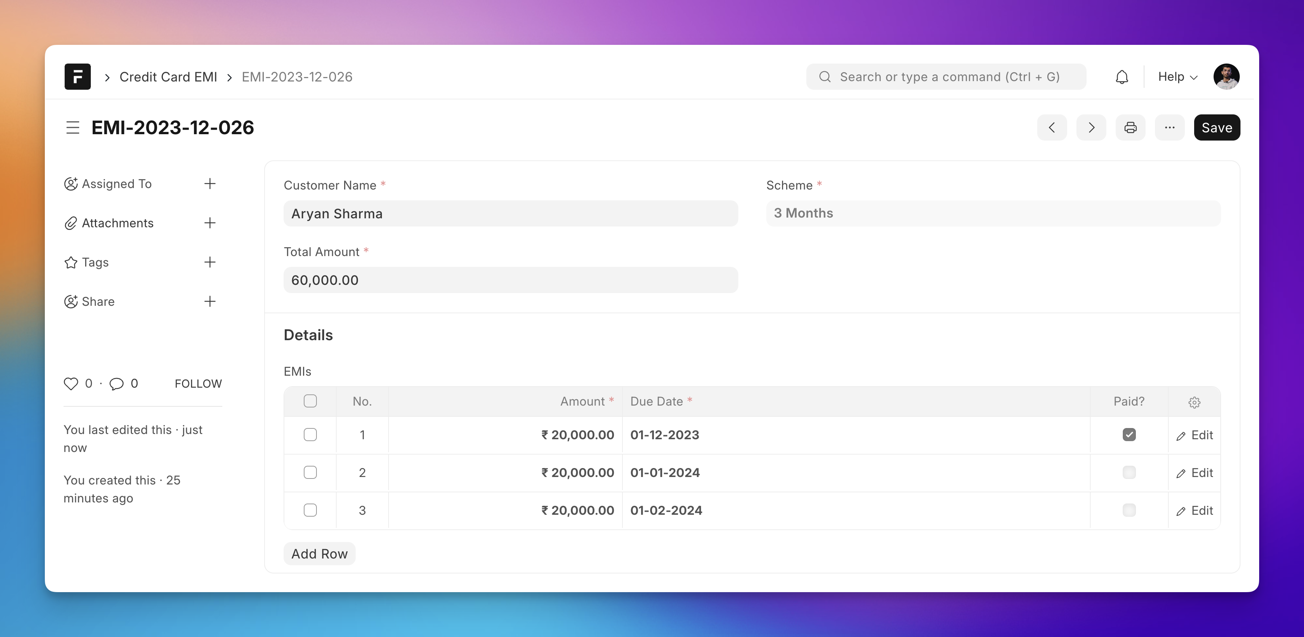Click the more options ellipsis icon
Viewport: 1304px width, 637px height.
[1168, 127]
